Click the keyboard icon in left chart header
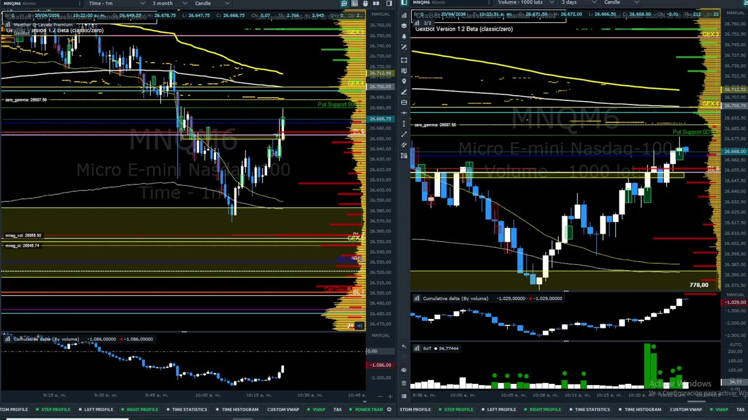This screenshot has height=420, width=748. click(355, 3)
